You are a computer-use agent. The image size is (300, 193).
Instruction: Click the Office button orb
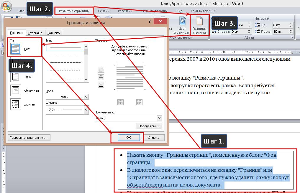[x=6, y=6]
